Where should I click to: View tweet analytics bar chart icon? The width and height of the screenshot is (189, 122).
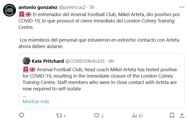pos(134,115)
